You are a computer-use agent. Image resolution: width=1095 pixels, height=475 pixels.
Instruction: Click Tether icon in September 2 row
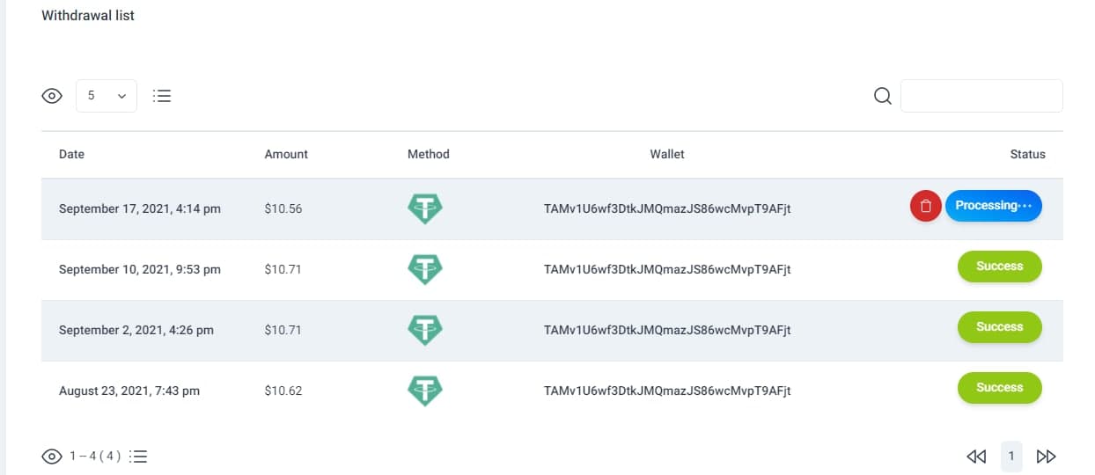click(425, 330)
